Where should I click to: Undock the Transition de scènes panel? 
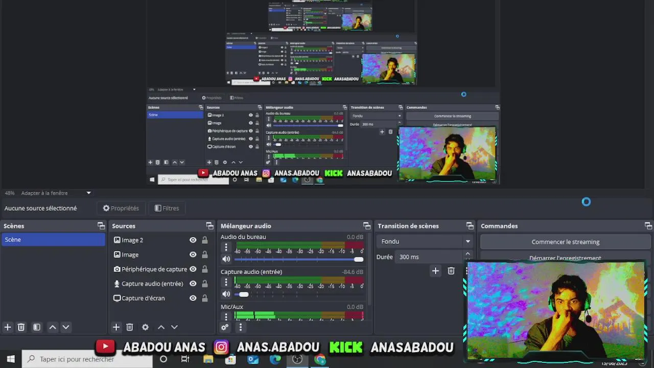(x=470, y=226)
